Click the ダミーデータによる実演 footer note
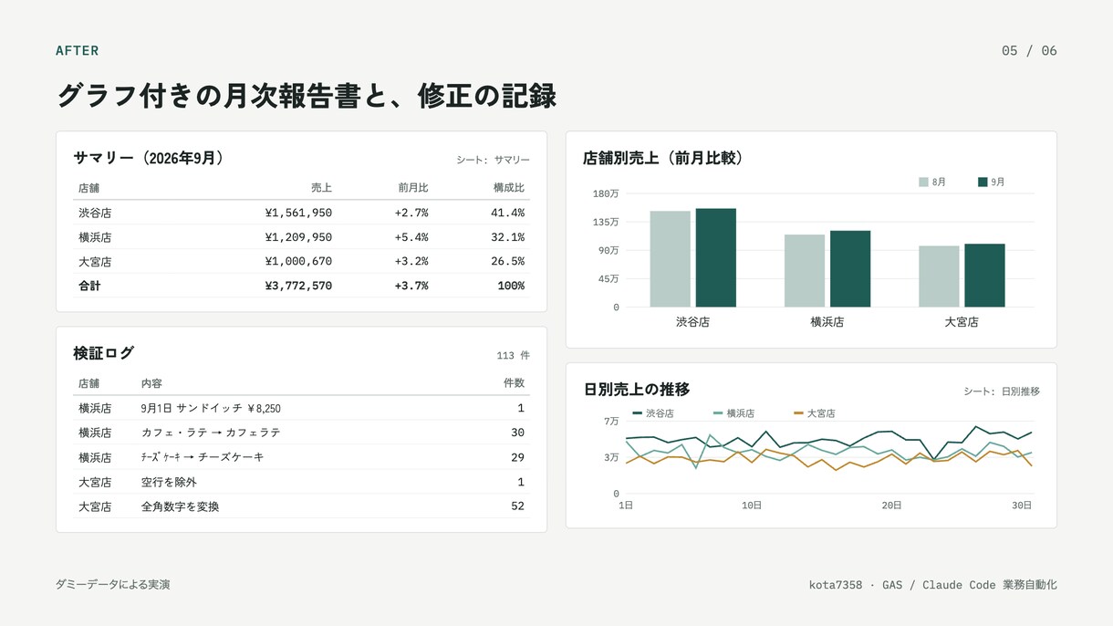 113,584
